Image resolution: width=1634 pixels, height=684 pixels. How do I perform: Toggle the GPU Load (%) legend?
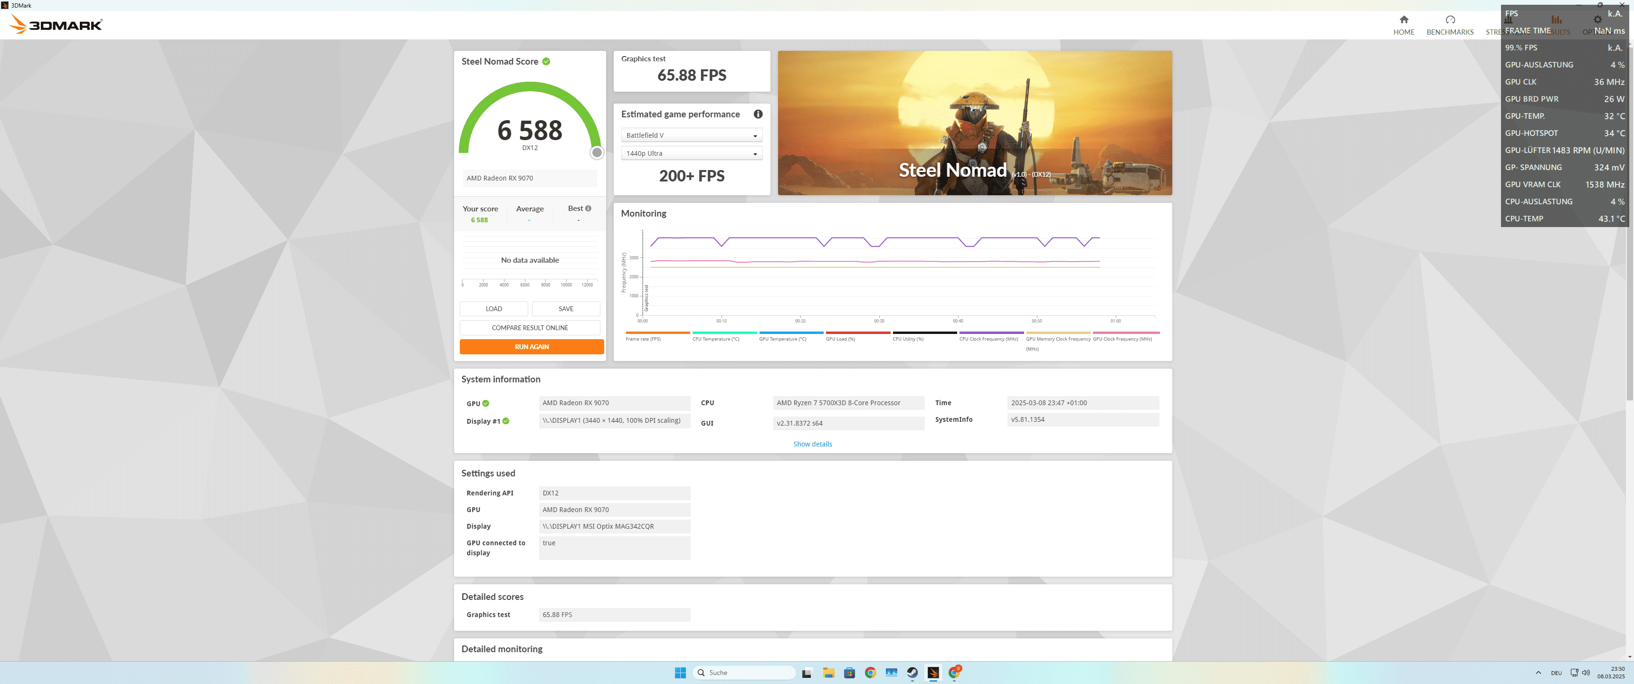tap(857, 336)
